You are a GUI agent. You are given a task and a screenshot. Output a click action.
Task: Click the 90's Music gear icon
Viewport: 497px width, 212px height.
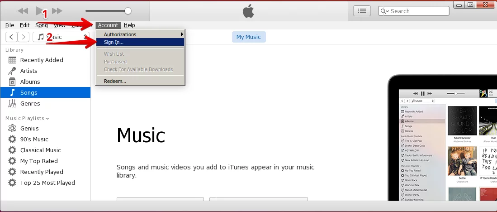coord(12,139)
